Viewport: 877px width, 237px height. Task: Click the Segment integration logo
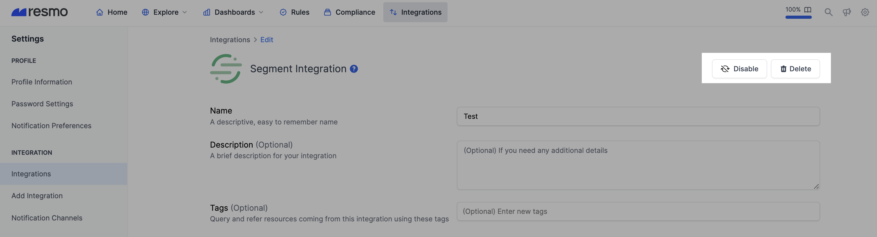[x=226, y=69]
